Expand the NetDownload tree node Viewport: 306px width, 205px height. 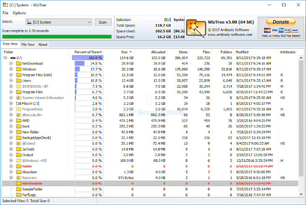[11, 63]
